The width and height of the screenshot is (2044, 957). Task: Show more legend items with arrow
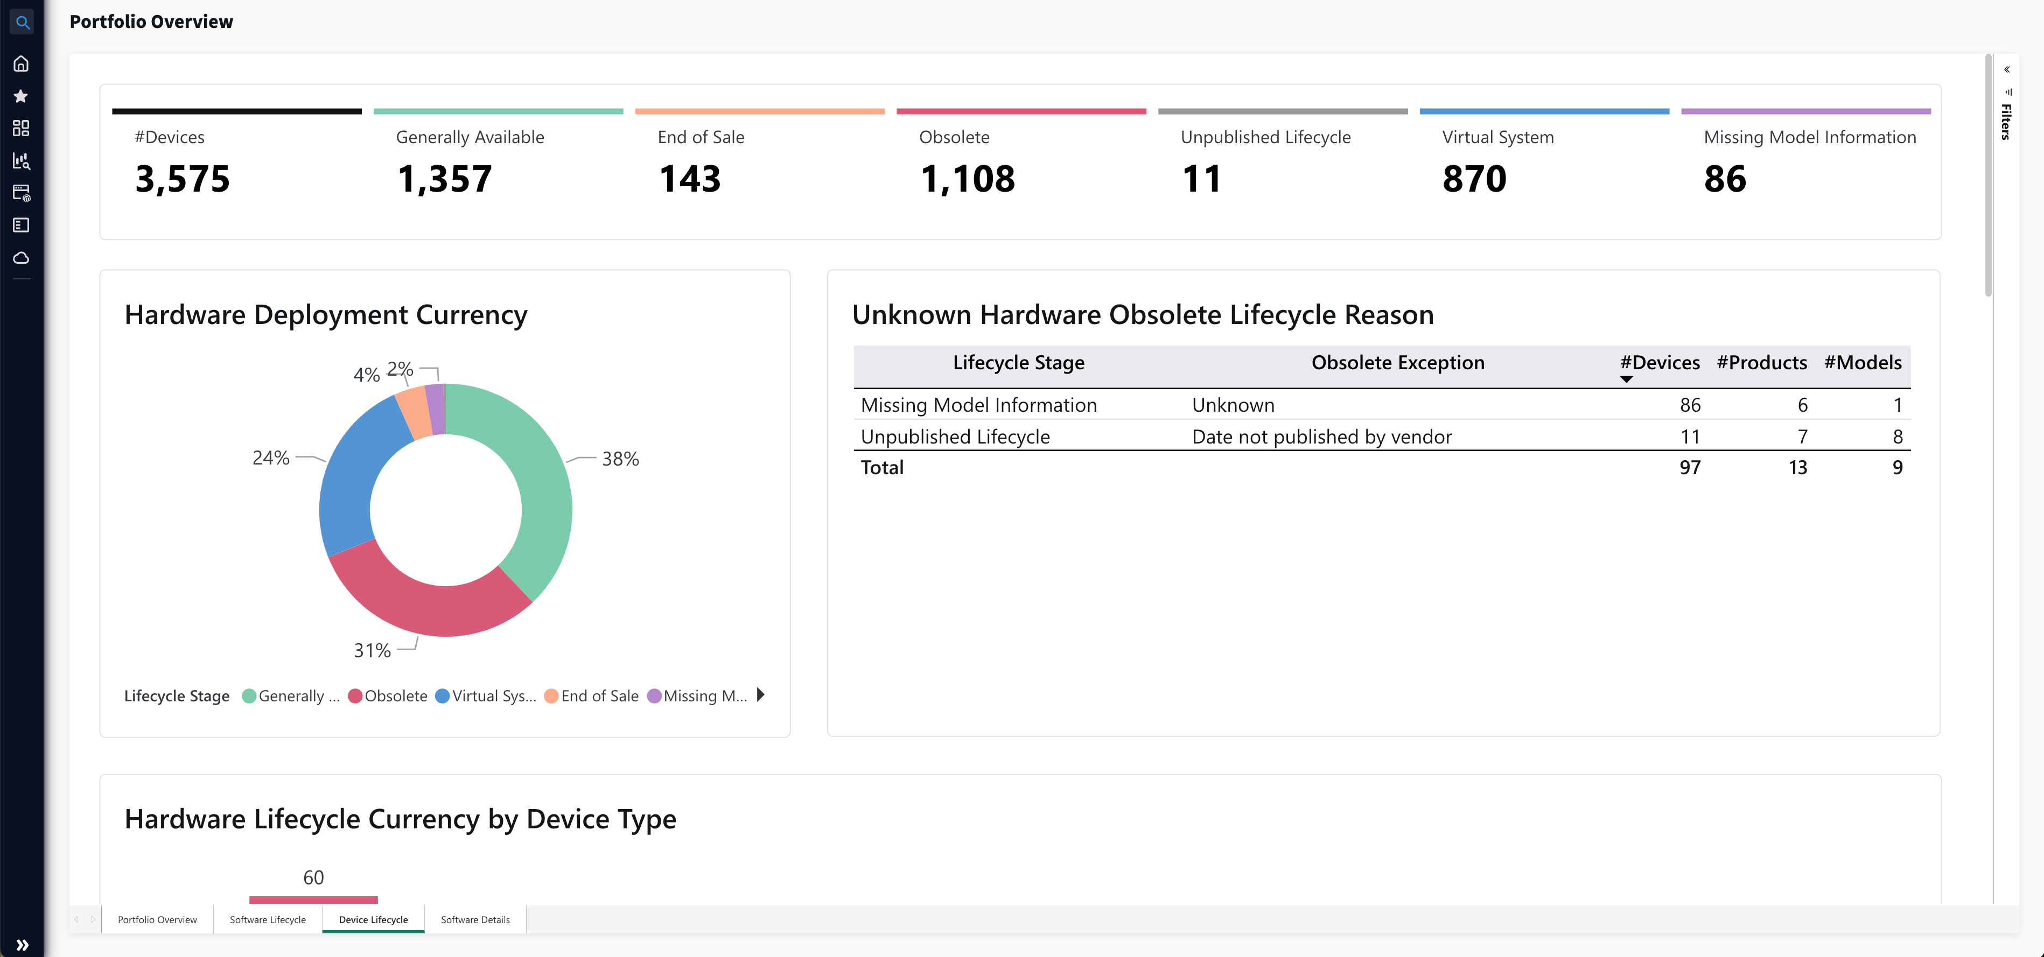click(x=760, y=694)
